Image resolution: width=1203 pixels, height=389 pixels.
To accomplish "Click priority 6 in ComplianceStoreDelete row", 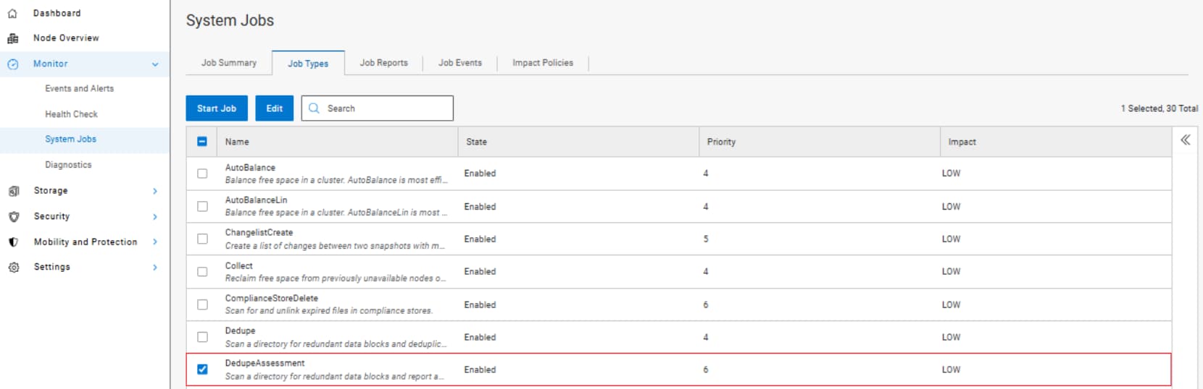I will coord(706,305).
